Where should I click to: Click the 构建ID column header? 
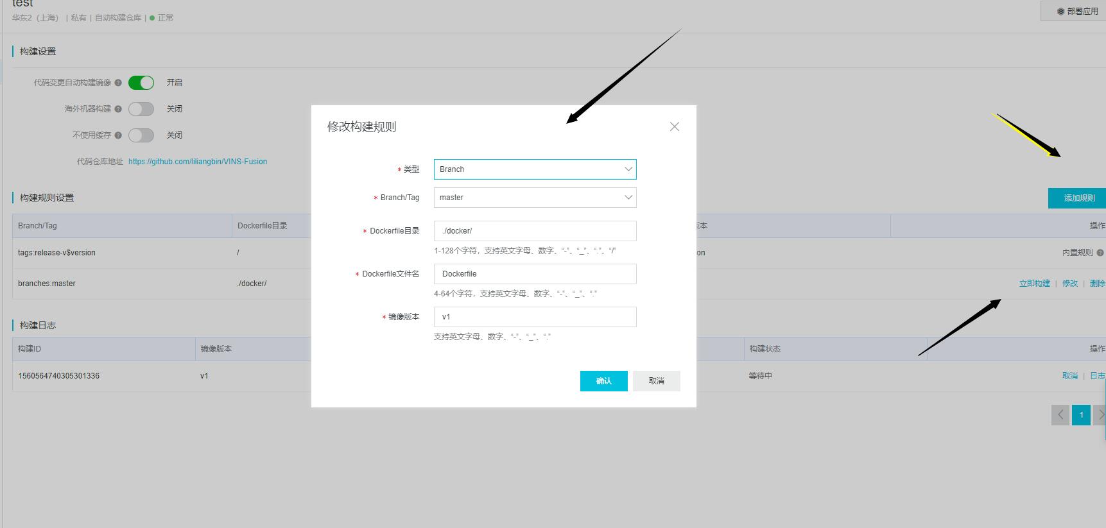click(x=30, y=349)
